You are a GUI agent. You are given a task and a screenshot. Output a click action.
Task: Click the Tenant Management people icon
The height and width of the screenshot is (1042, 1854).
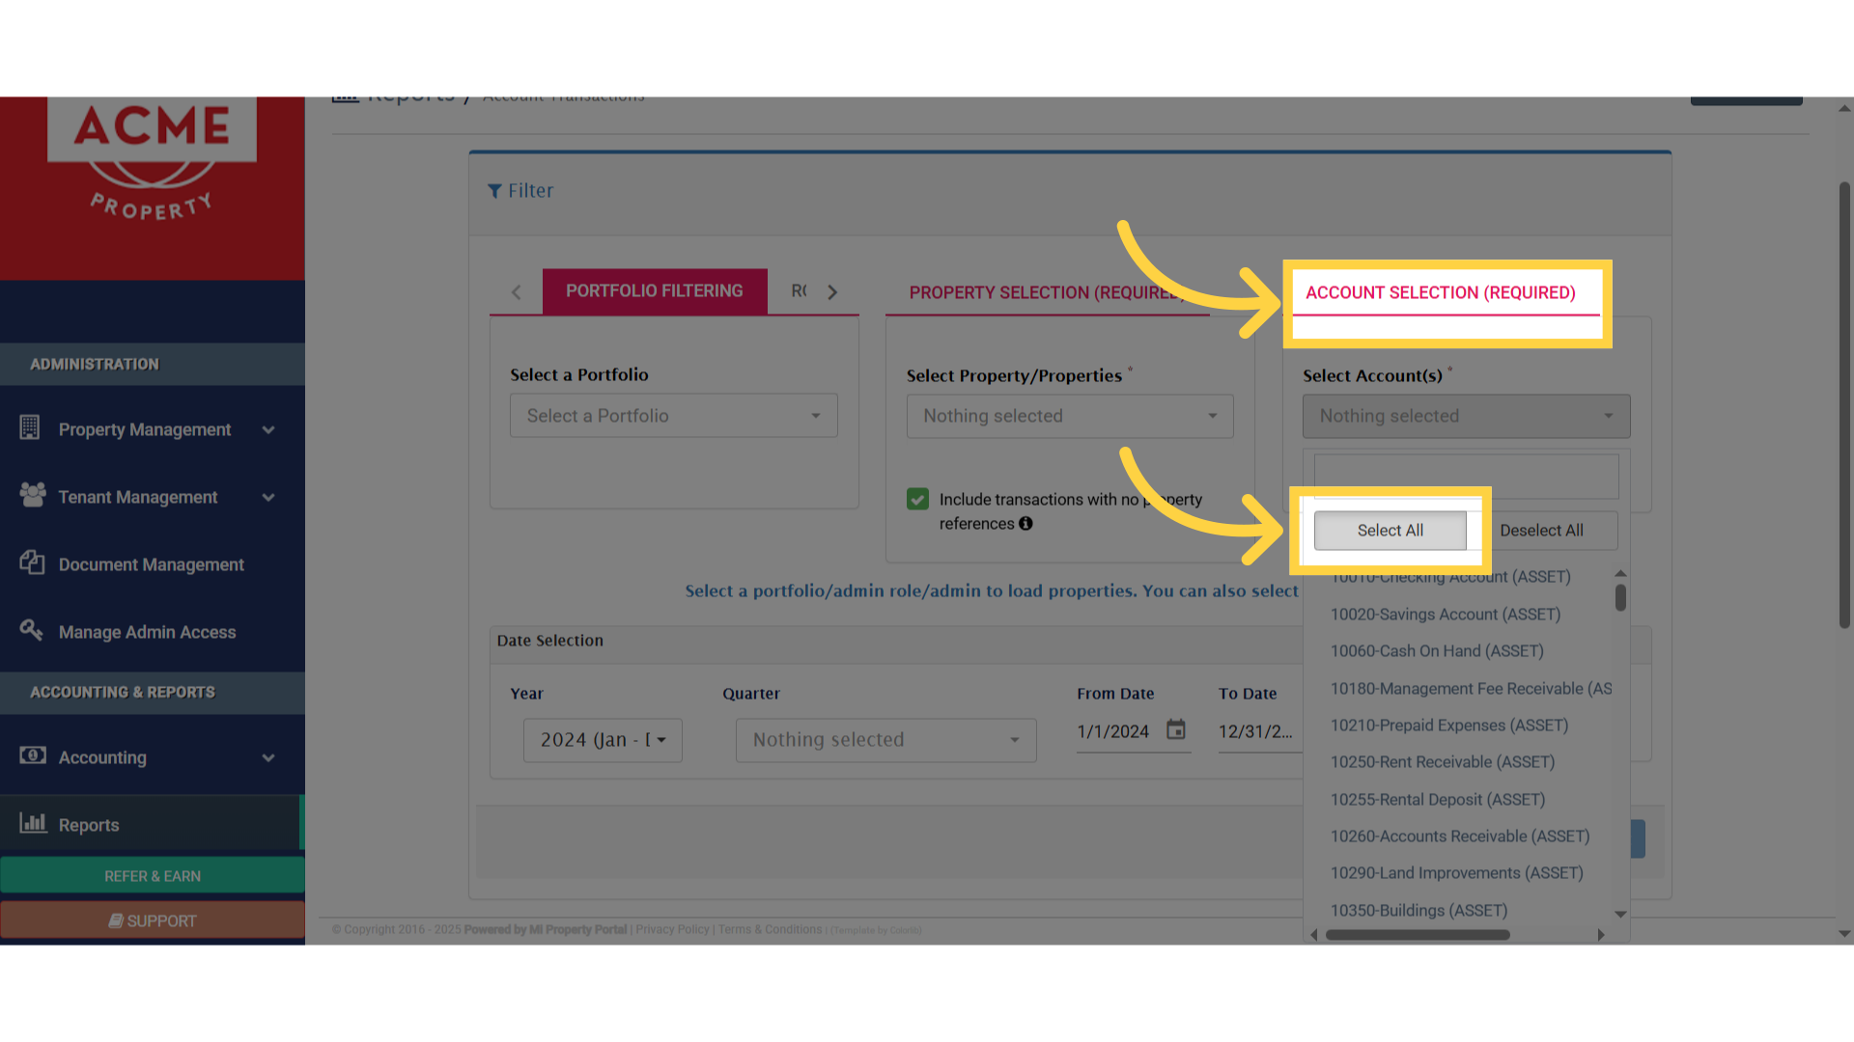32,495
